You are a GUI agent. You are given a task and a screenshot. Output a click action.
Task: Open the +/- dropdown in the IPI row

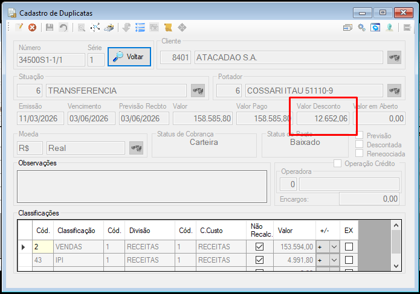coord(334,260)
